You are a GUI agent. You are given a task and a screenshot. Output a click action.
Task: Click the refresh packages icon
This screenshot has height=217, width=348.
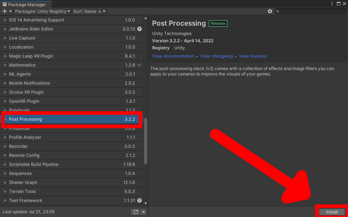coord(135,212)
